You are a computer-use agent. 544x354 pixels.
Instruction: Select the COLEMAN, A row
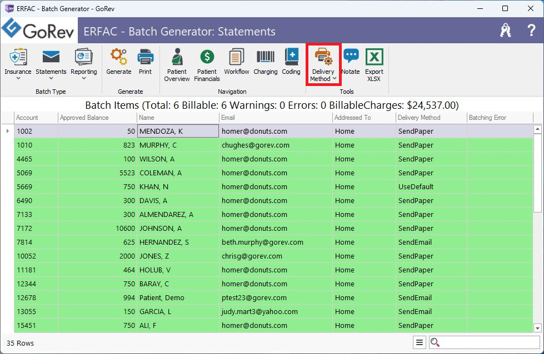pyautogui.click(x=273, y=173)
